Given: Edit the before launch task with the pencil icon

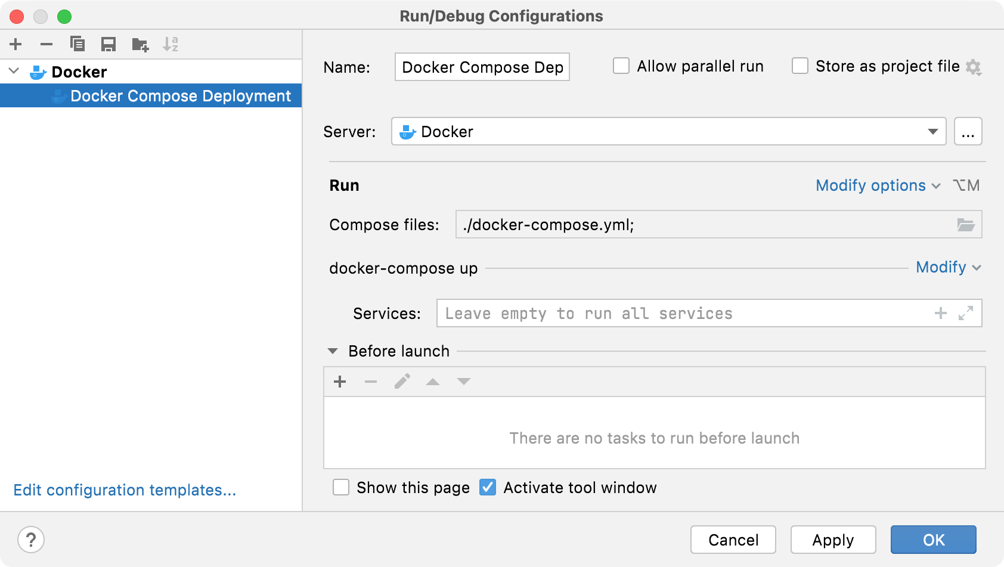Looking at the screenshot, I should tap(402, 382).
